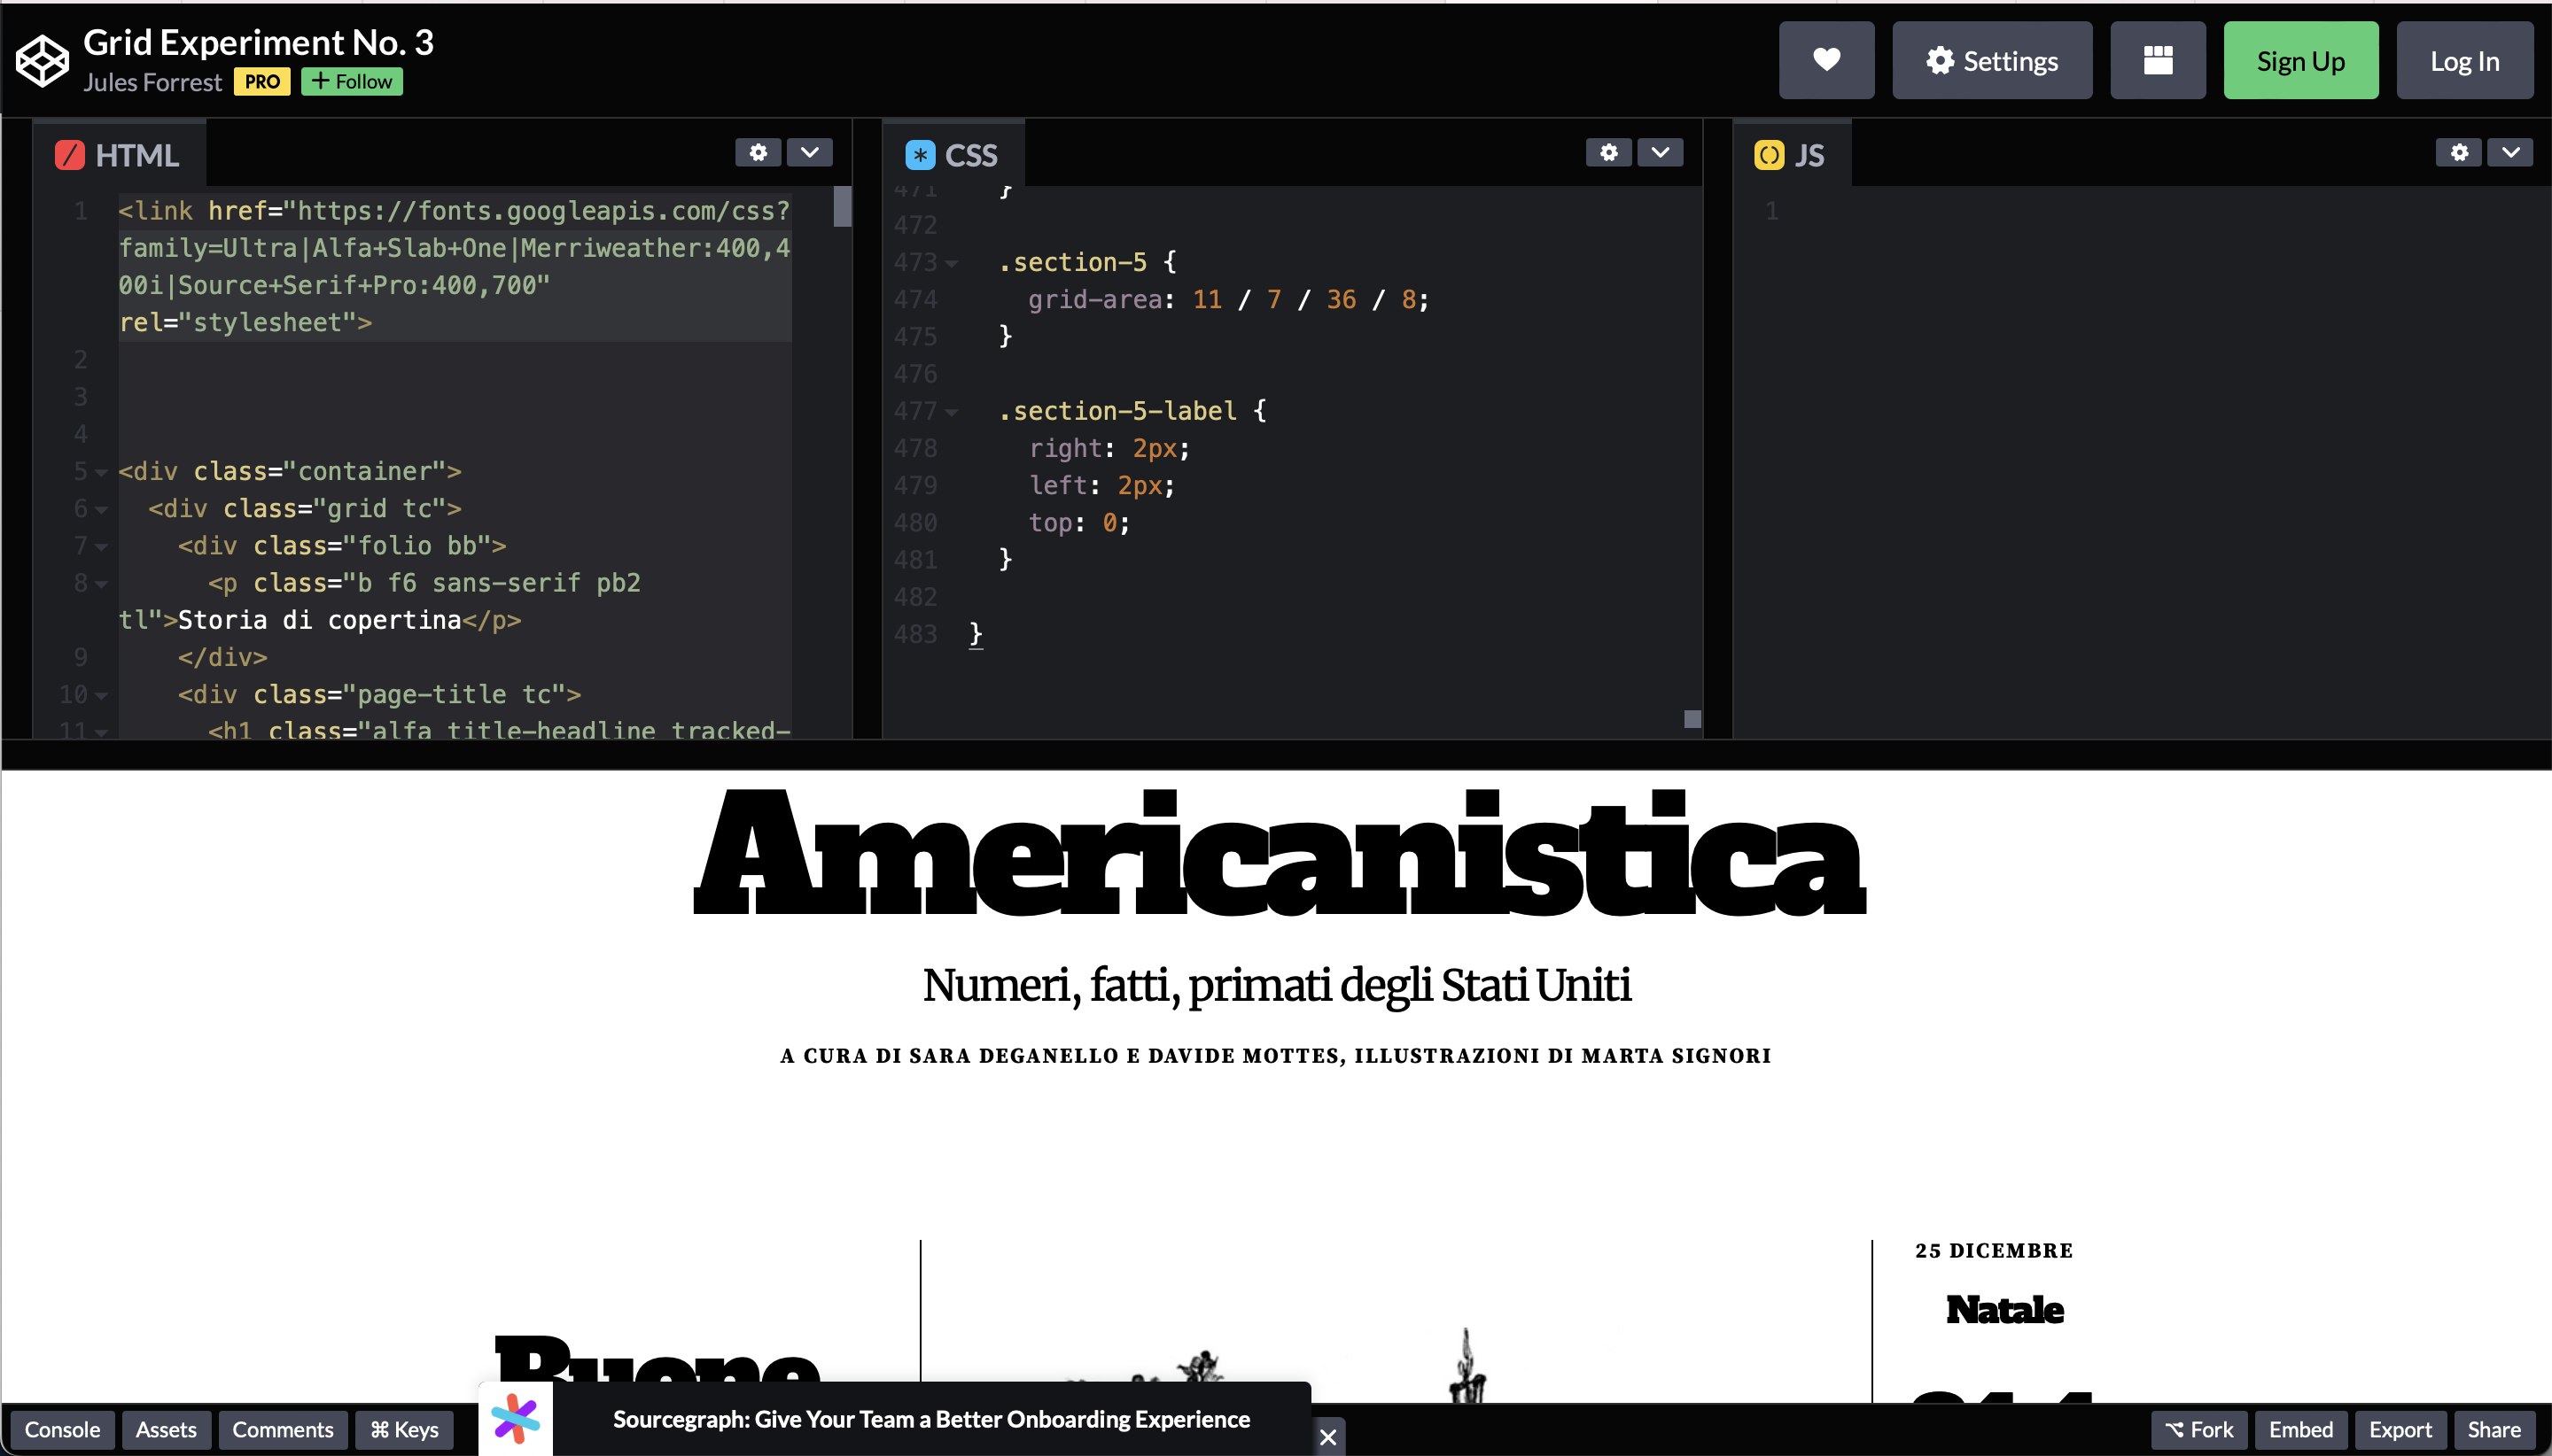Love this pen with heart button

click(1825, 60)
